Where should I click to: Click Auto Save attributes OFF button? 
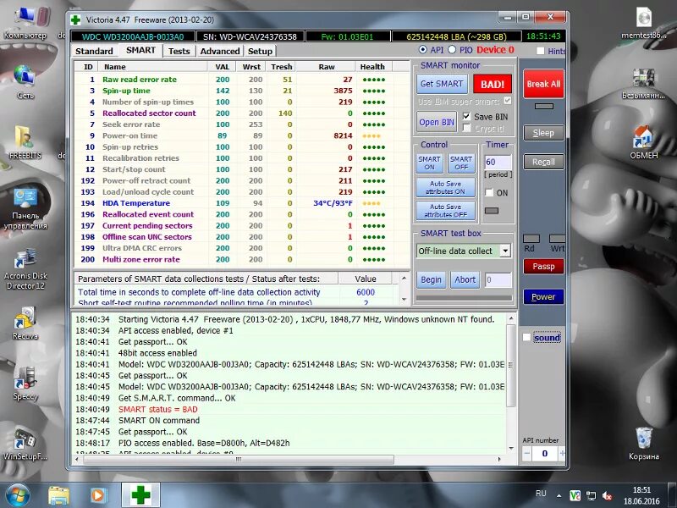tap(446, 210)
